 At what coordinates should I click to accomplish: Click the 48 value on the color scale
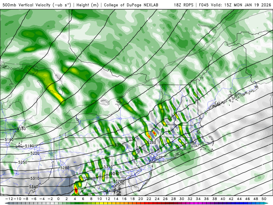[x=256, y=199]
